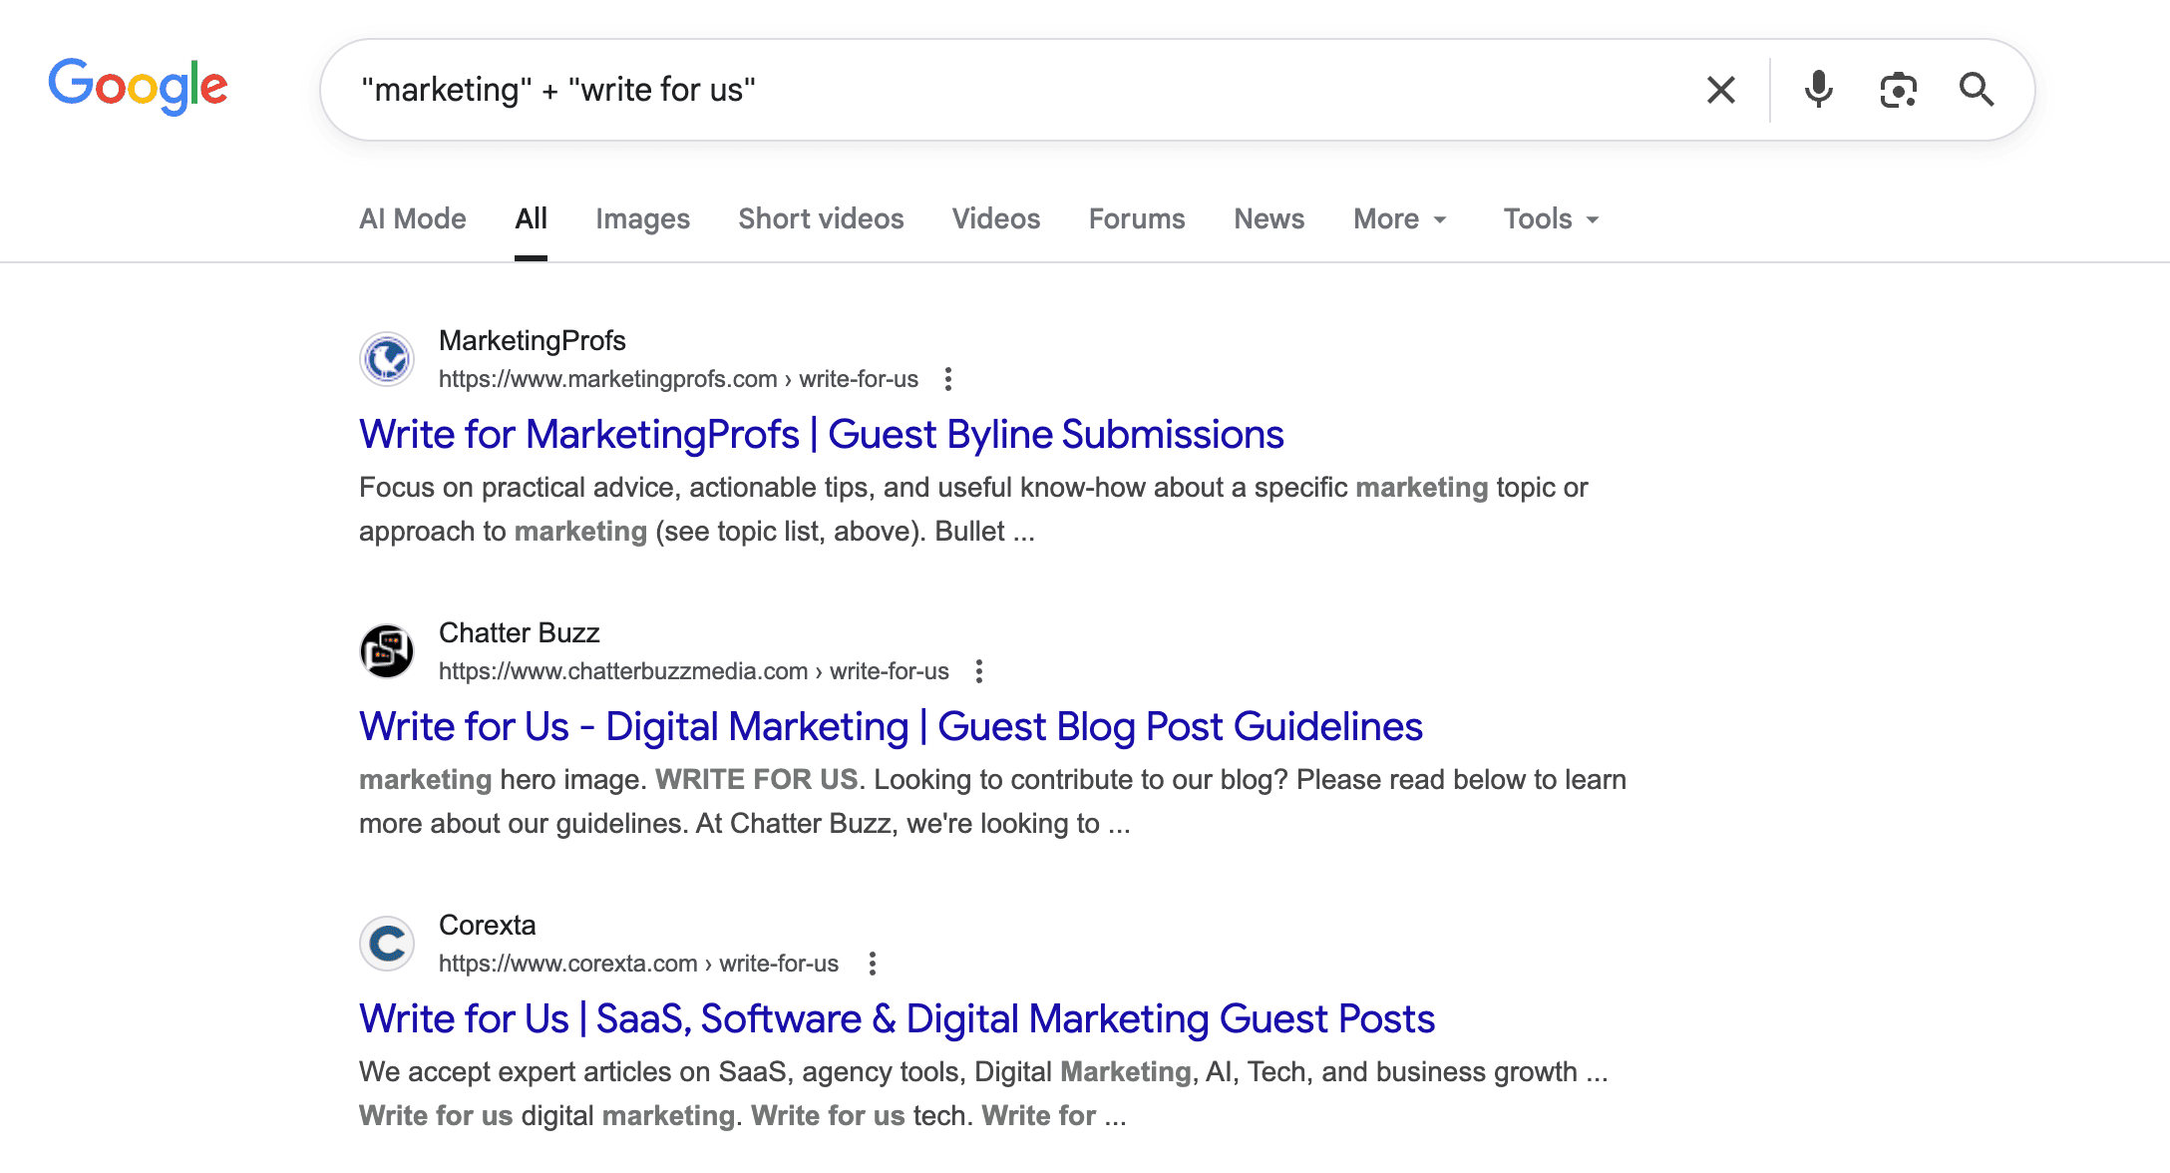
Task: Open the Tools dropdown
Action: pos(1549,218)
